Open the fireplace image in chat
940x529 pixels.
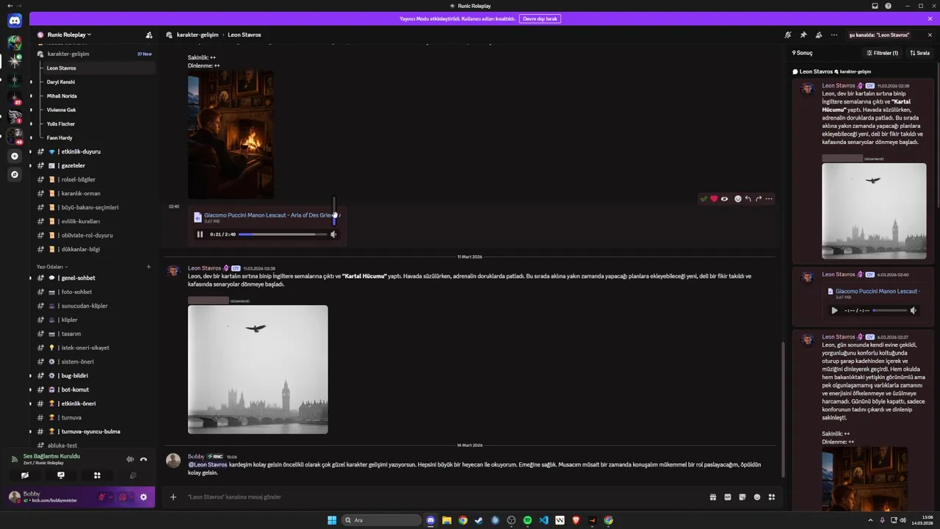231,134
